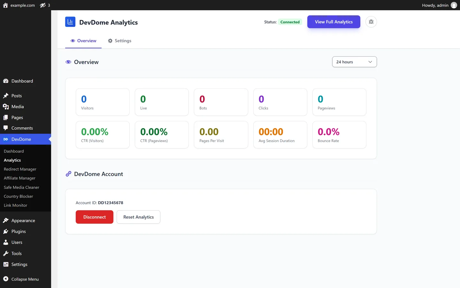Open Safe Media Cleaner submenu item
This screenshot has width=460, height=288.
[21, 187]
